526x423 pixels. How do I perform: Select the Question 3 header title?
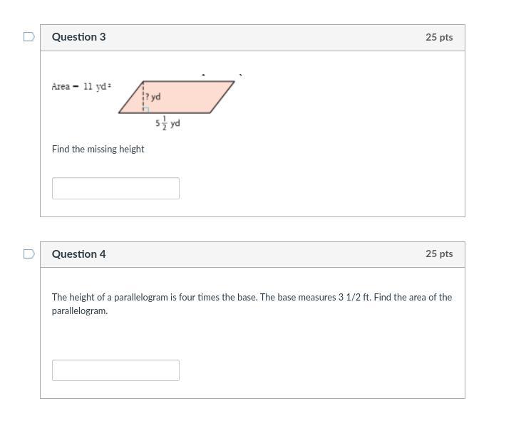pyautogui.click(x=78, y=37)
